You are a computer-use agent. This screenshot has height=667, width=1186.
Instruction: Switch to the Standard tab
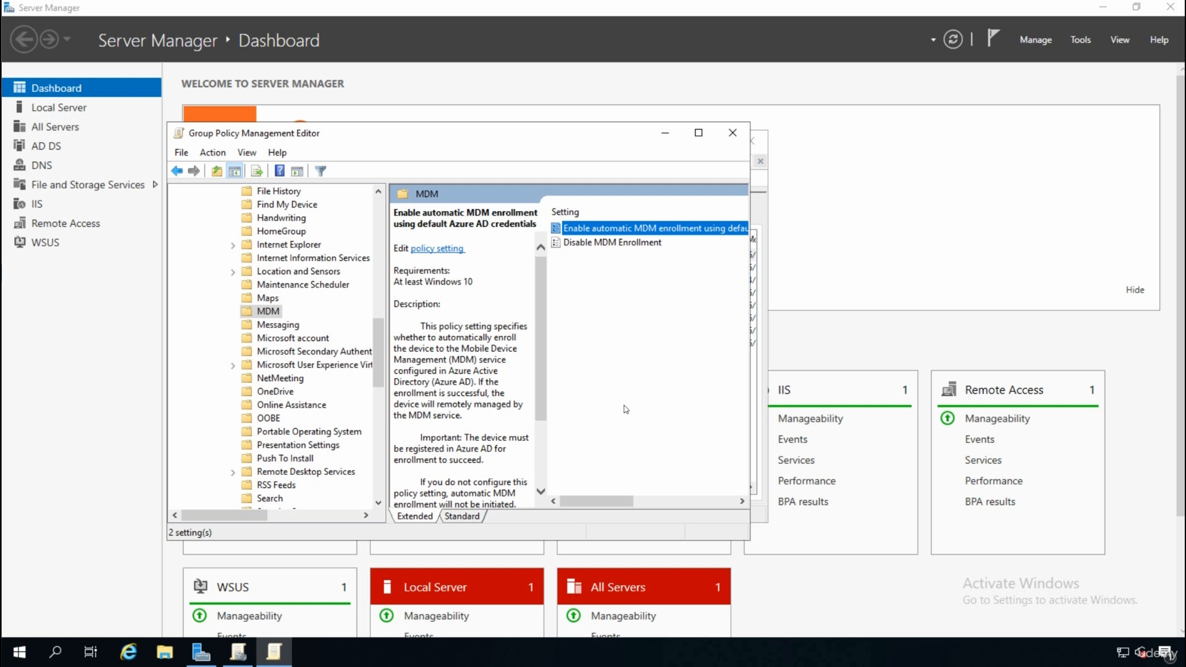[462, 516]
